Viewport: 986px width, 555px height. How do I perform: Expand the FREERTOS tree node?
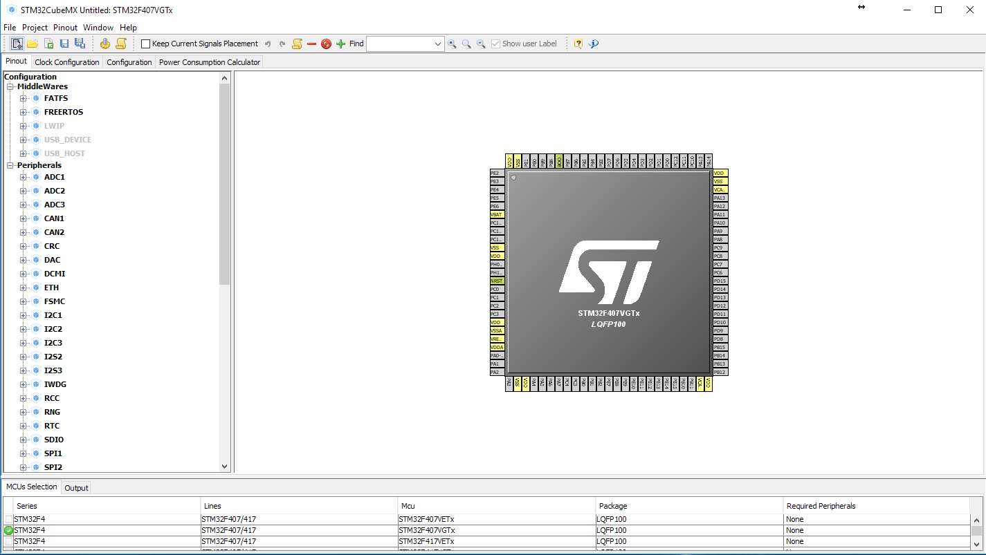tap(23, 112)
